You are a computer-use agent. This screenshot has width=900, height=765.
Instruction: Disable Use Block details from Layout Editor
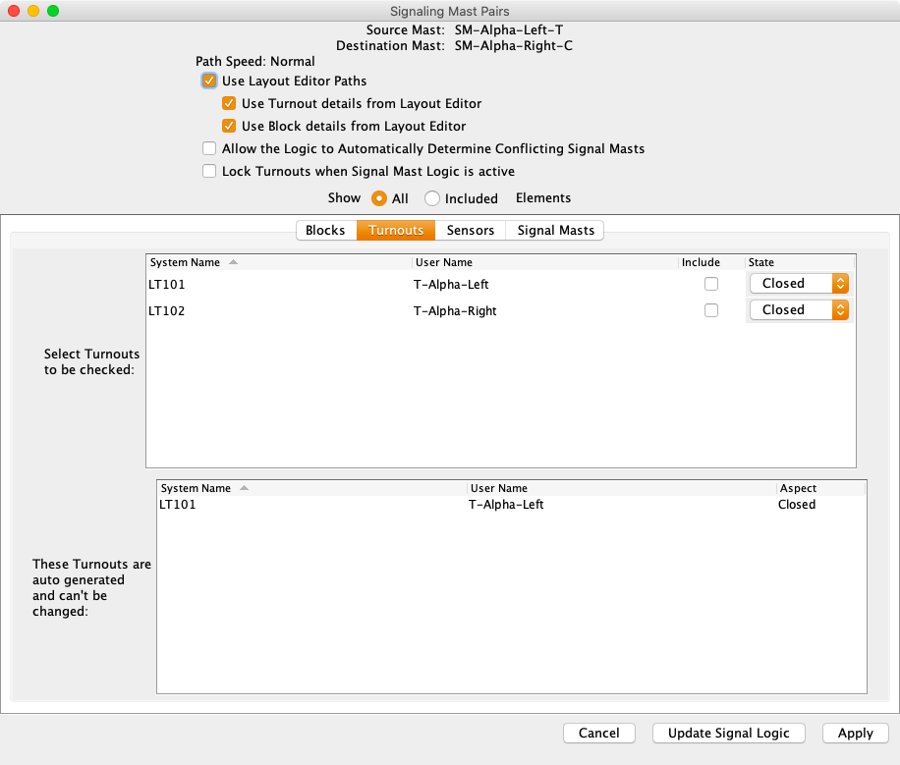point(229,127)
